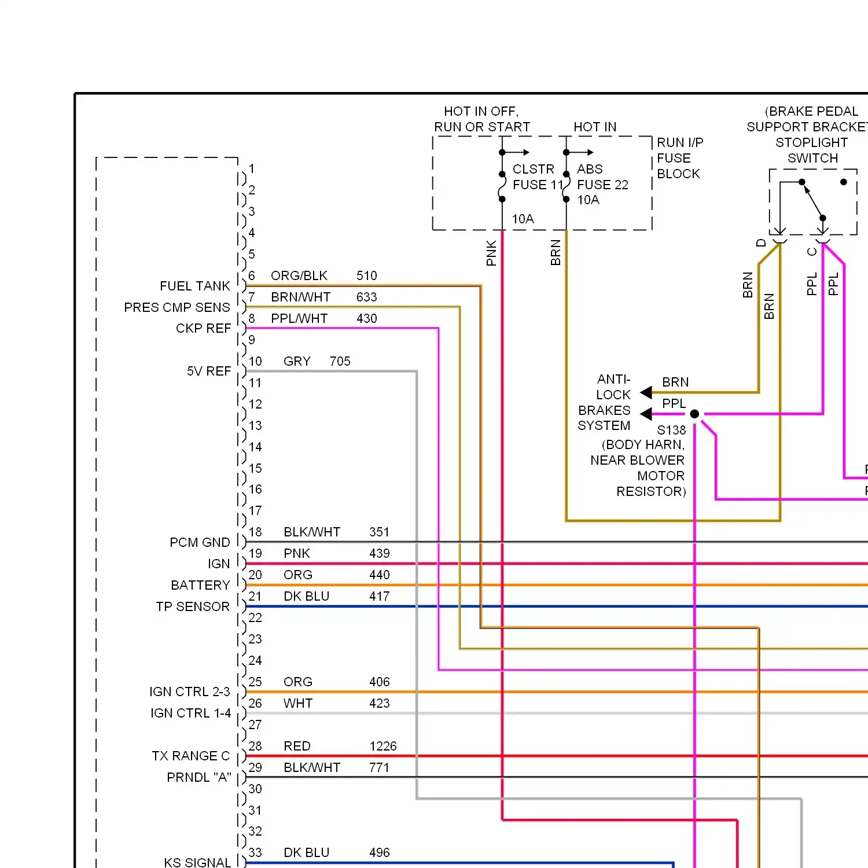Select circuit number 430
The width and height of the screenshot is (868, 868).
[366, 318]
